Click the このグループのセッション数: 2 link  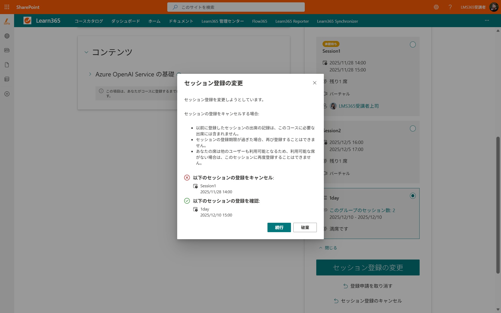(x=362, y=210)
